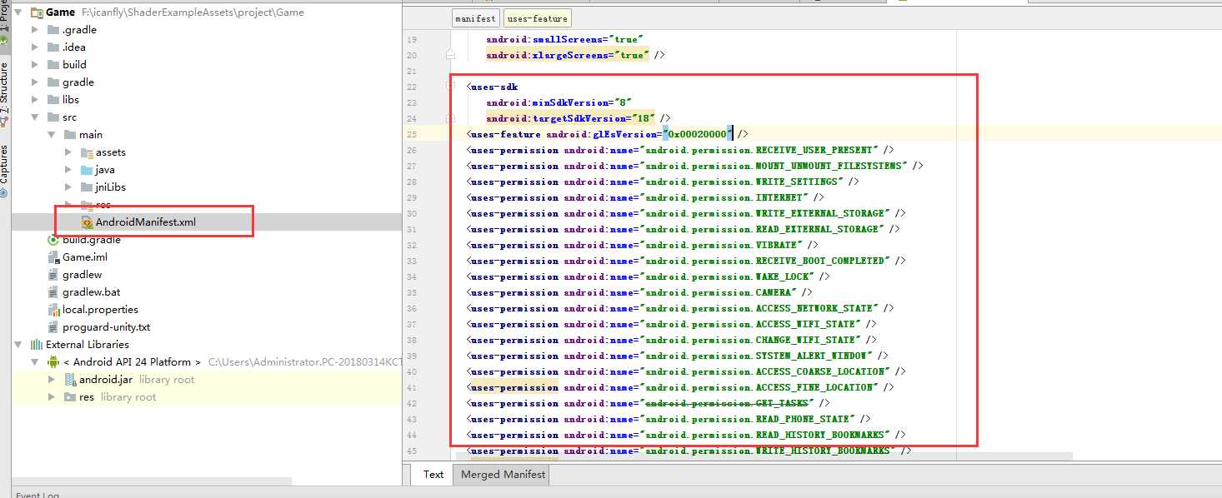The height and width of the screenshot is (498, 1222).
Task: Click the manifest breadcrumb
Action: click(x=475, y=18)
